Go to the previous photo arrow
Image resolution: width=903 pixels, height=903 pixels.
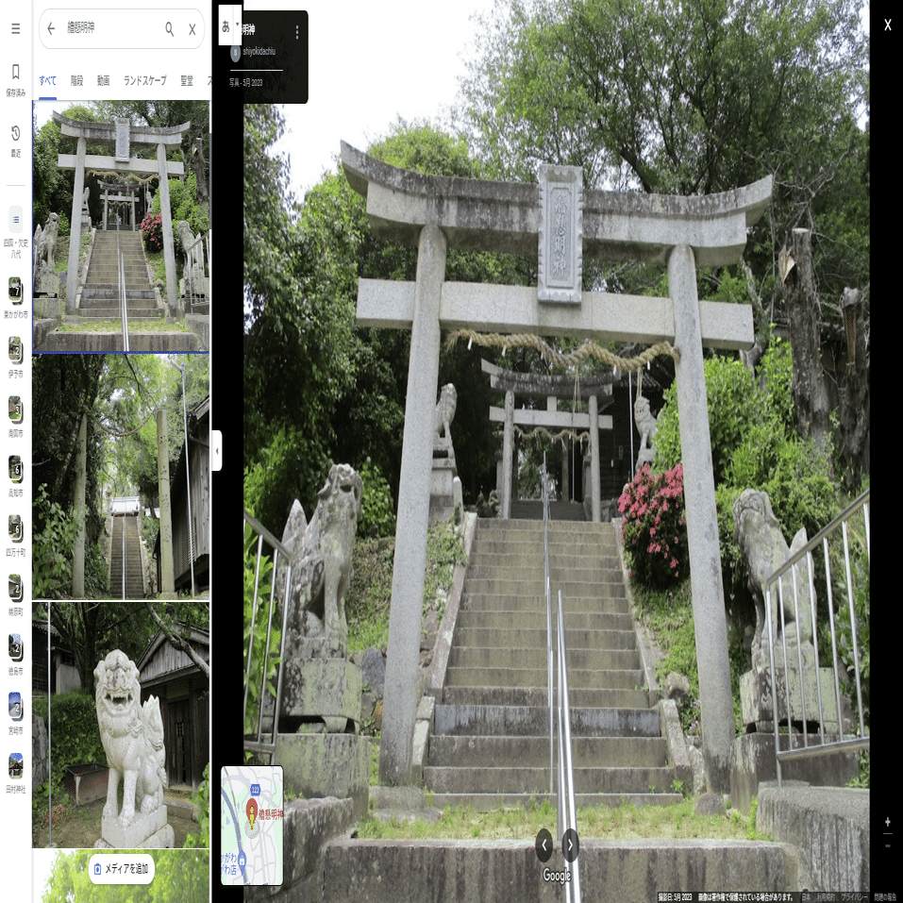pos(544,844)
